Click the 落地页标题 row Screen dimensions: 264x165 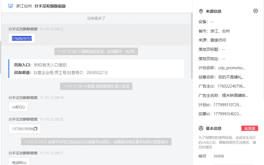click(x=212, y=49)
